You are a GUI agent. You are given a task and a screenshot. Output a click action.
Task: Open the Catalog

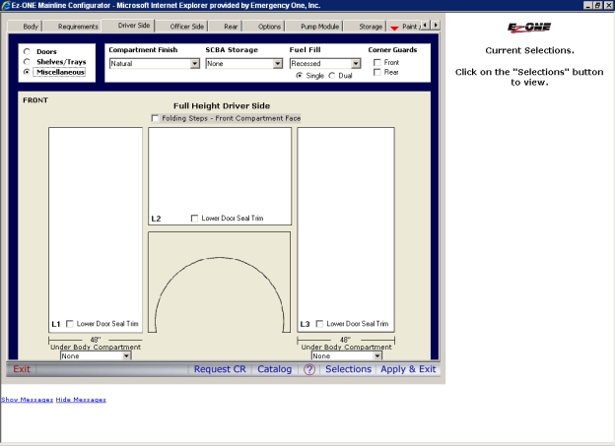pos(275,369)
